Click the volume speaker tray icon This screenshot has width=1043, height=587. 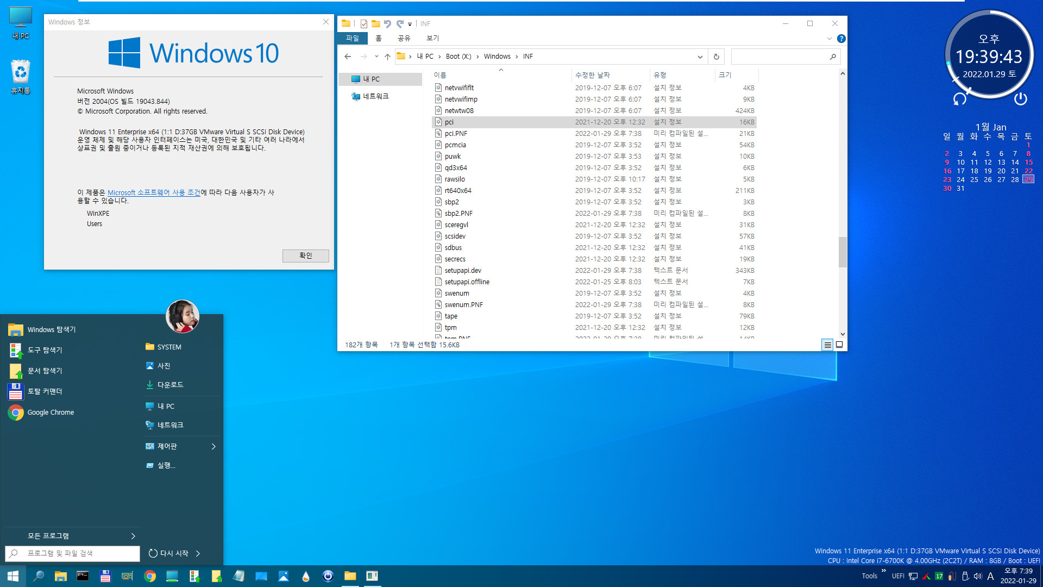978,576
